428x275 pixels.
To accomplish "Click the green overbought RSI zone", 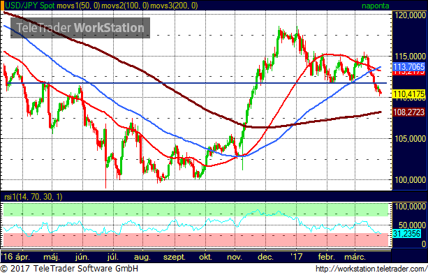I will [x=195, y=209].
